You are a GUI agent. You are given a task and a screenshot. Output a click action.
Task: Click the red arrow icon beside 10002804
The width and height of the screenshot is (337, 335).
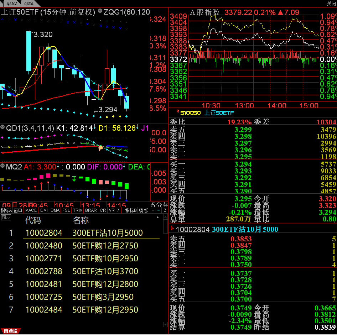tap(172, 228)
